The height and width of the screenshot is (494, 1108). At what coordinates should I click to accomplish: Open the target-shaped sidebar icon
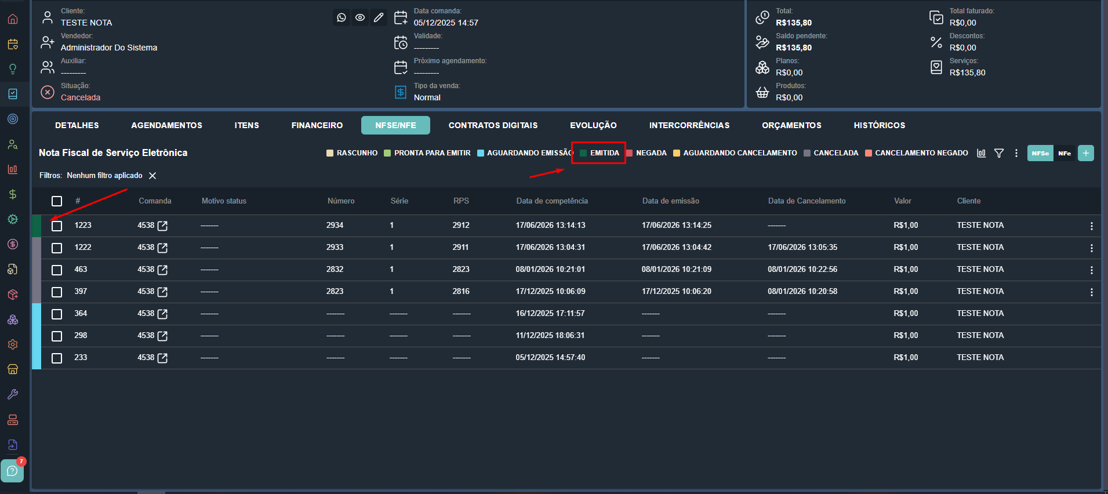13,119
